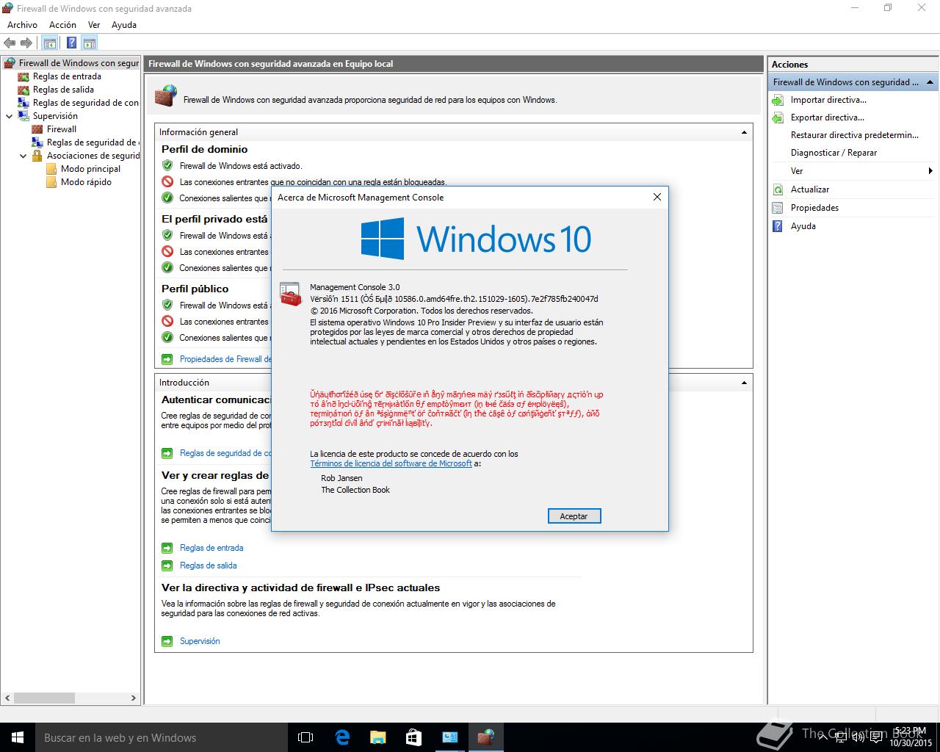940x752 pixels.
Task: Click the Actualizar refresh icon
Action: [778, 189]
